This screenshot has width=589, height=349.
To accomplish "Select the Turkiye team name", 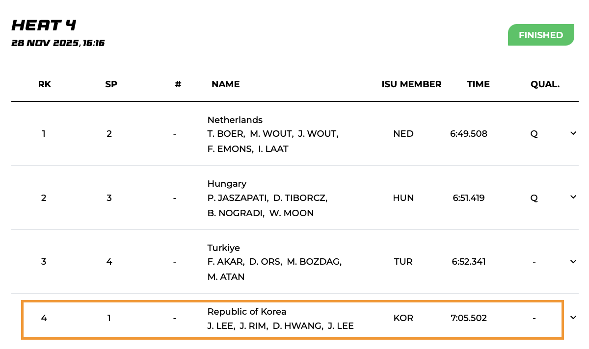I will tap(223, 248).
